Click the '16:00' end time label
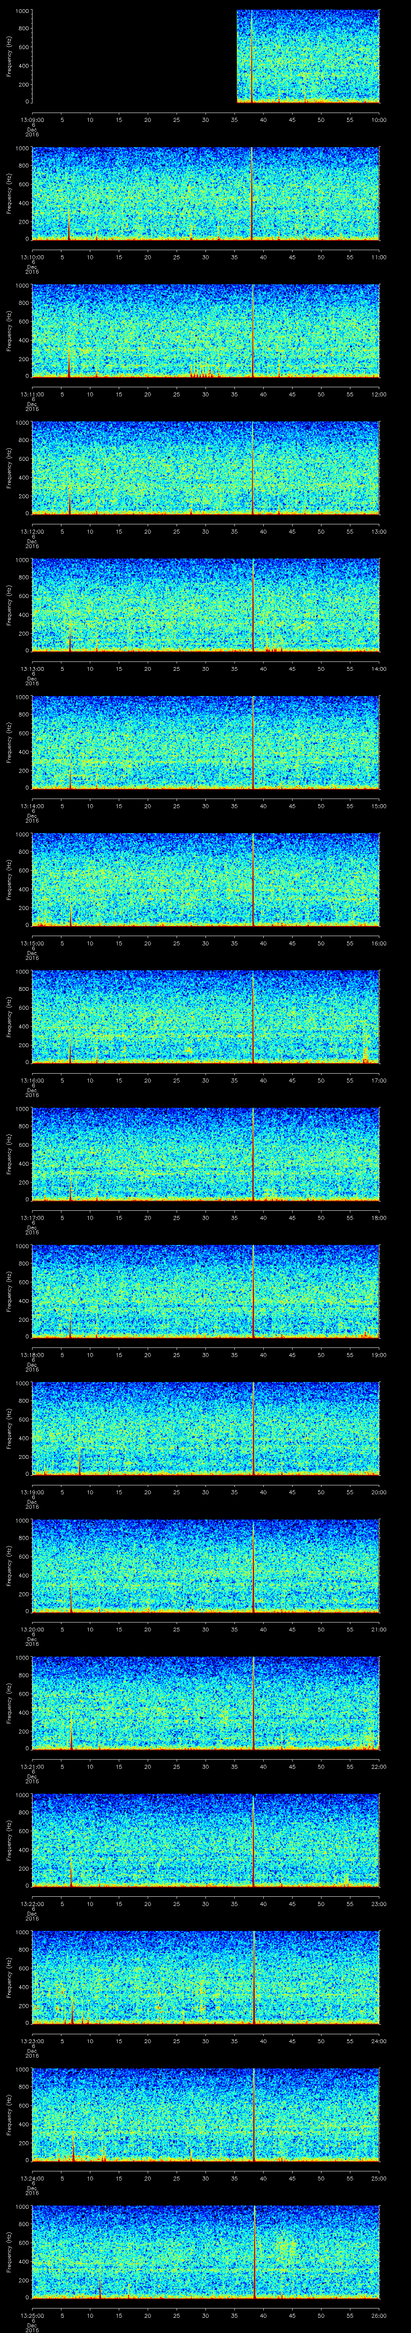 [x=379, y=943]
